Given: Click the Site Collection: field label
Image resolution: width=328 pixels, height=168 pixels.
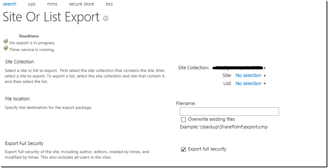Looking at the screenshot, I should click(x=194, y=68).
